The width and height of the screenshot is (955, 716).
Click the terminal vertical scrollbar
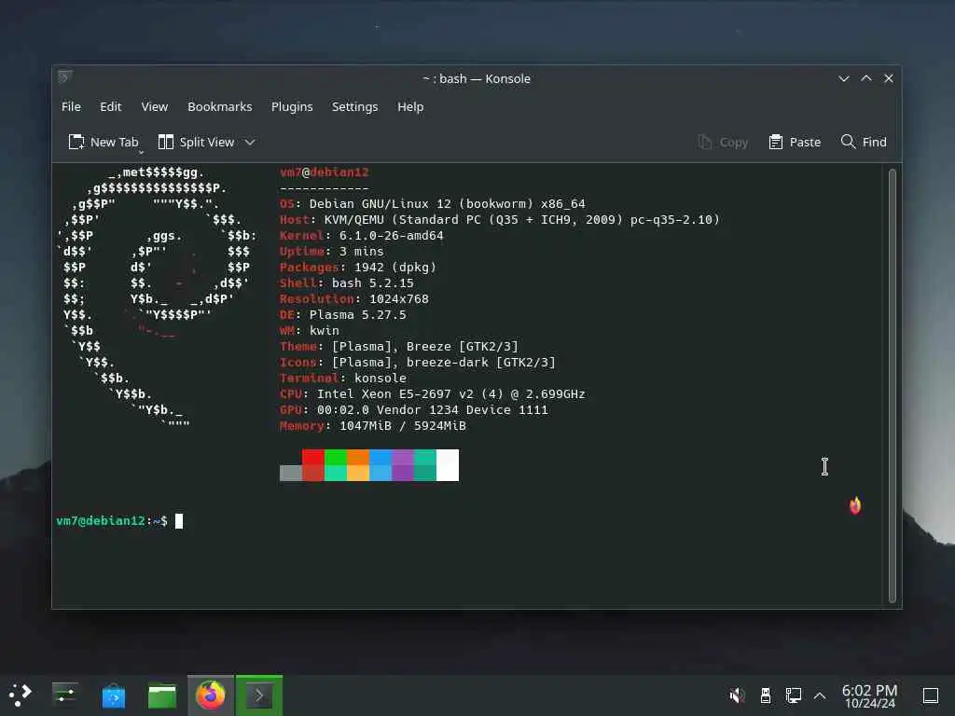(x=893, y=385)
